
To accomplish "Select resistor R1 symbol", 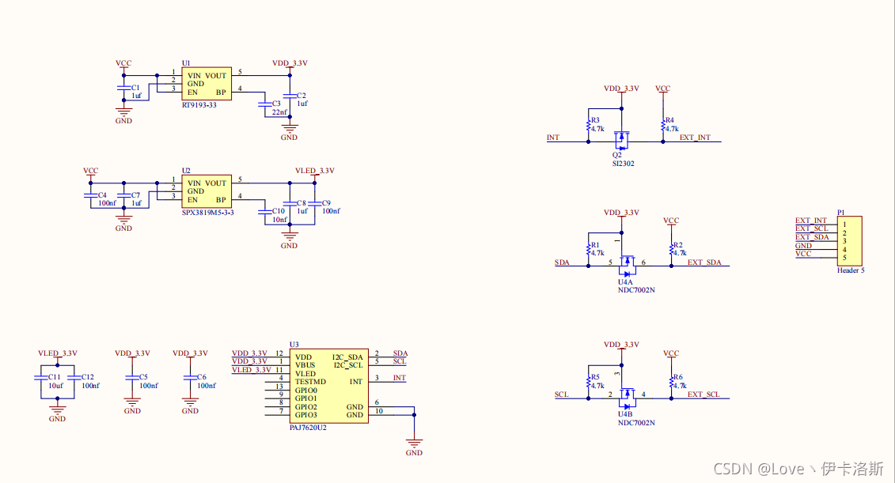I will point(589,249).
